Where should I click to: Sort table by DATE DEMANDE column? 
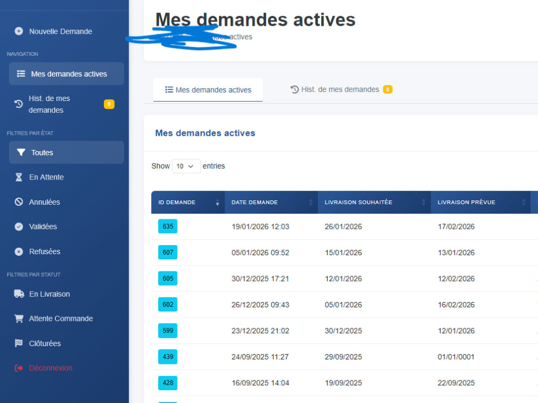point(271,202)
